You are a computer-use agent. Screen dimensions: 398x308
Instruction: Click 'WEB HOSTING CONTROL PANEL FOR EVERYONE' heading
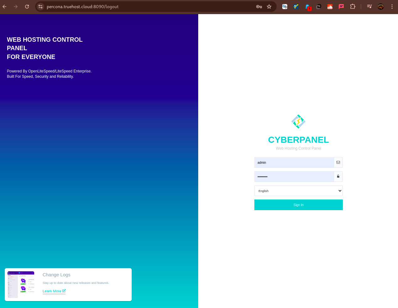[x=45, y=48]
